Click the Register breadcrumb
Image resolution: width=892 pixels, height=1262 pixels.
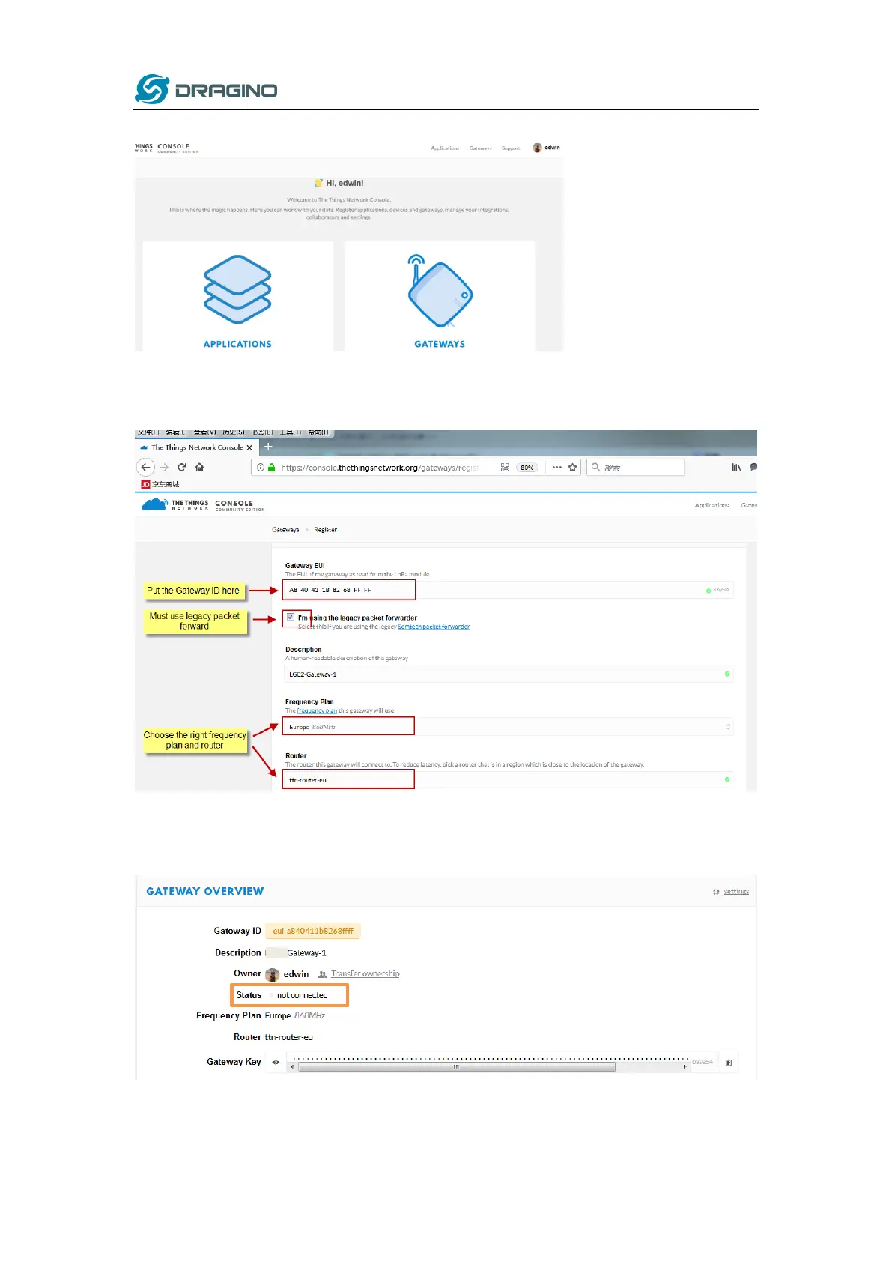(x=326, y=530)
